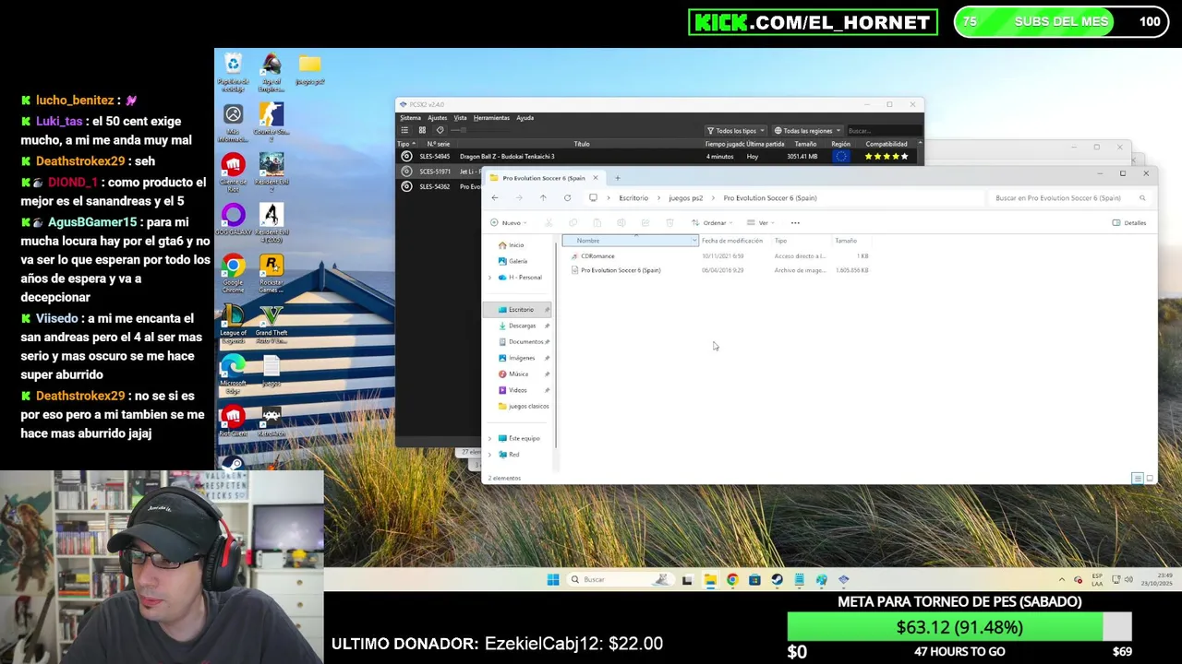Click the PCSX2 taskbar icon
Screen dimensions: 1182x664
(843, 579)
